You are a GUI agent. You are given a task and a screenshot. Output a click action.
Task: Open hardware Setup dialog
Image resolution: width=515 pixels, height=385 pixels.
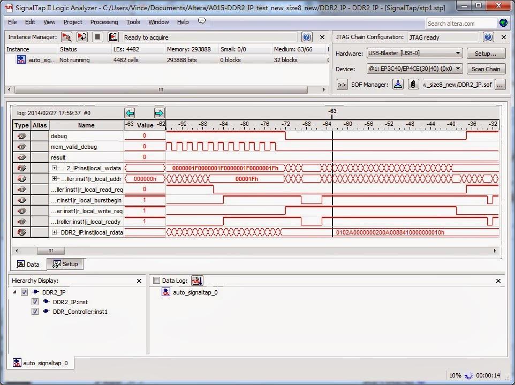485,53
